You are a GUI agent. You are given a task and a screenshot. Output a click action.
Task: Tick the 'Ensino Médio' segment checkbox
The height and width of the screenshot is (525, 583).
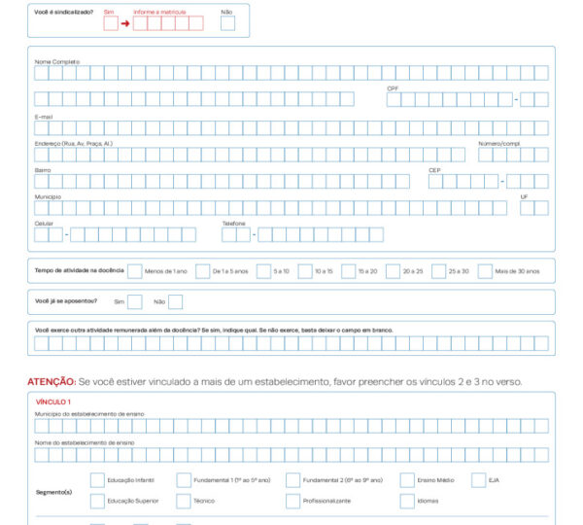tap(407, 479)
